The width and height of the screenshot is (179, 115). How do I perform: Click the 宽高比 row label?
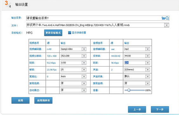[x=33, y=76]
